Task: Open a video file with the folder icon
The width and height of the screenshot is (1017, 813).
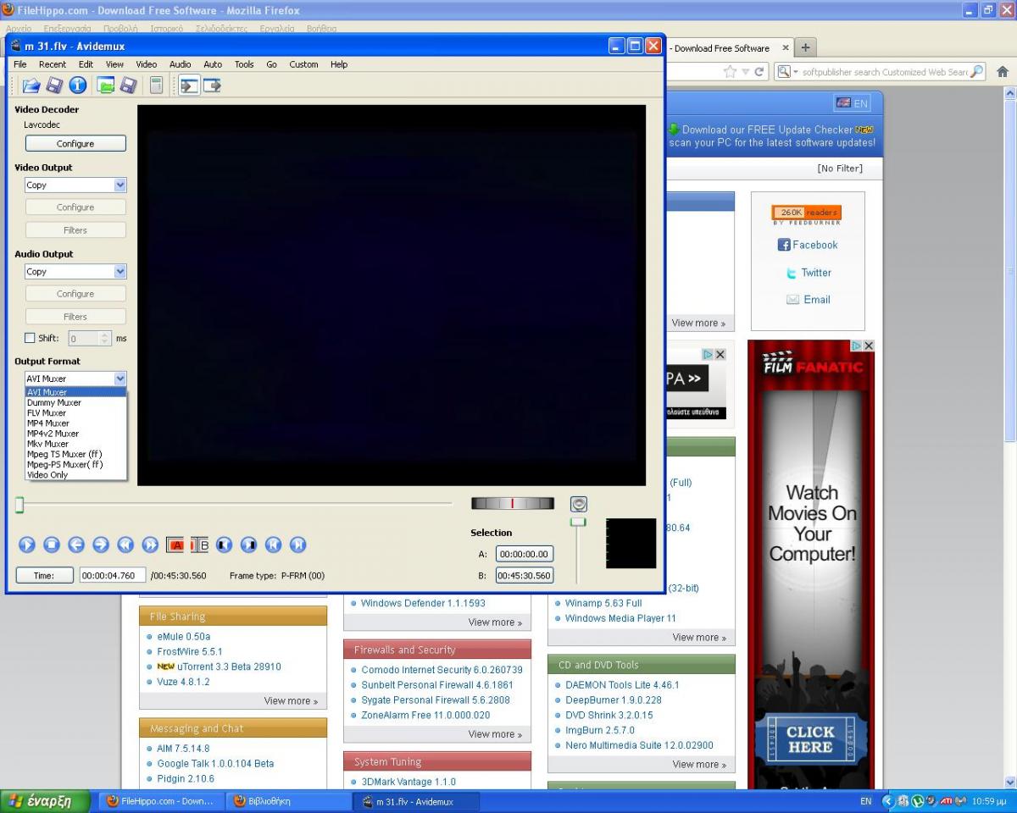Action: coord(31,85)
